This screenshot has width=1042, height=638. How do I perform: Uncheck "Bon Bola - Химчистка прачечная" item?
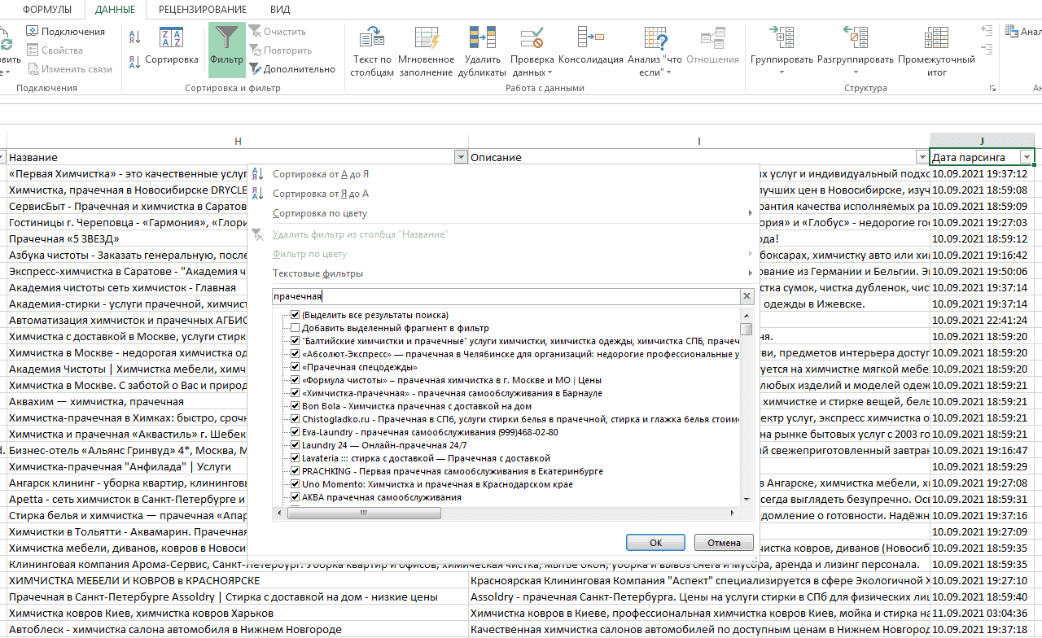click(296, 406)
